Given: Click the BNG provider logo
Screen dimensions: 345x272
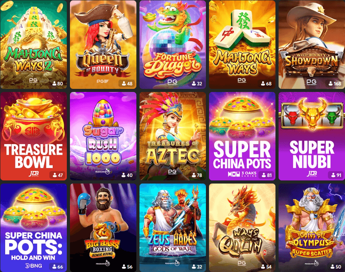Looking at the screenshot, I should click(33, 266).
